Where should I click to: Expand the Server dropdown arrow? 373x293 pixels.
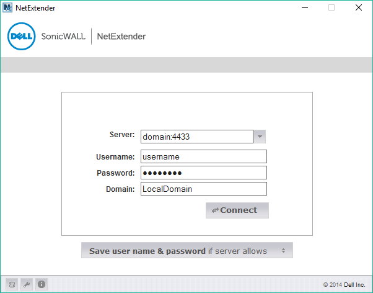click(x=260, y=137)
